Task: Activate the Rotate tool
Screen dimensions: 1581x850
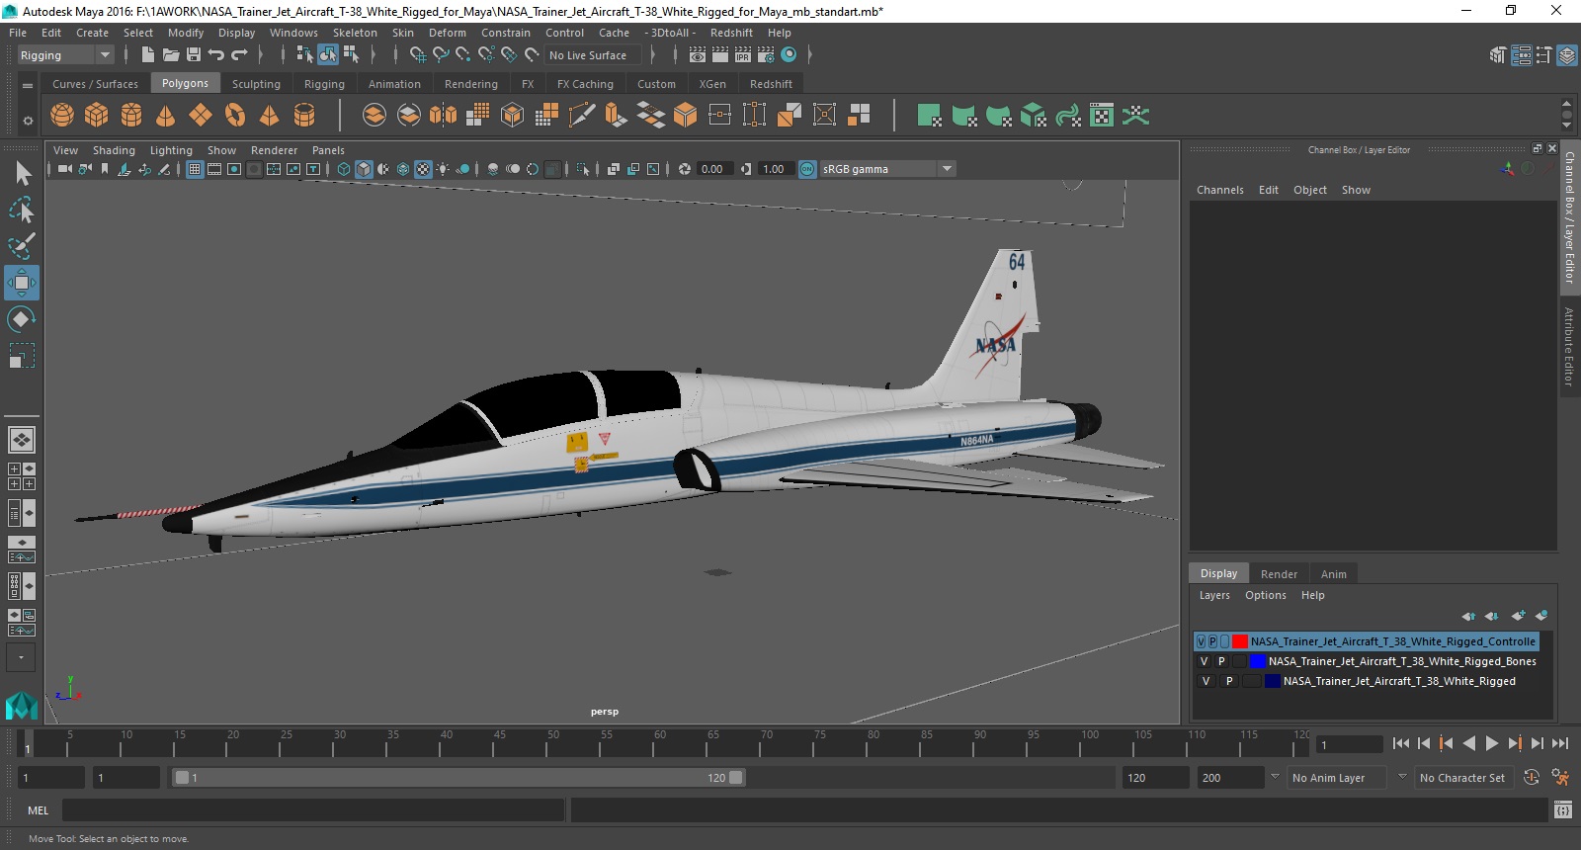Action: coord(22,319)
